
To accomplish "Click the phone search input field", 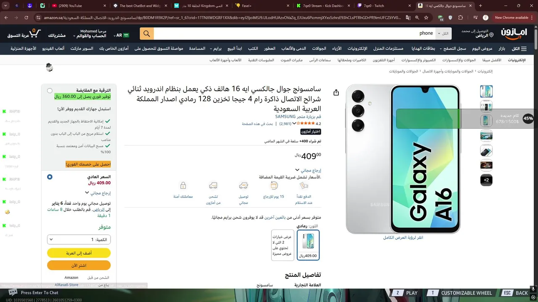I will (294, 34).
